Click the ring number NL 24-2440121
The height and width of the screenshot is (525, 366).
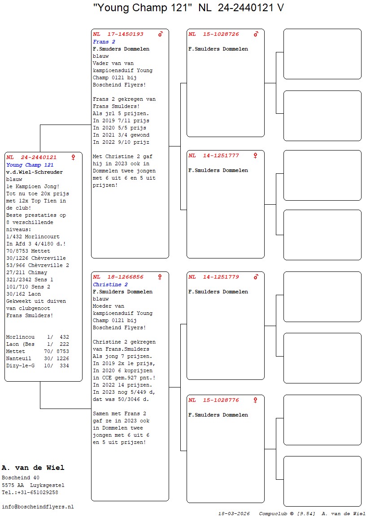[x=31, y=158]
